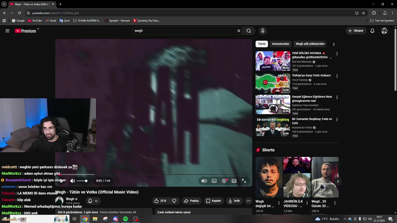Toggle subtitles/closed captions in player
Screen dimensions: 397x223
pyautogui.click(x=214, y=181)
